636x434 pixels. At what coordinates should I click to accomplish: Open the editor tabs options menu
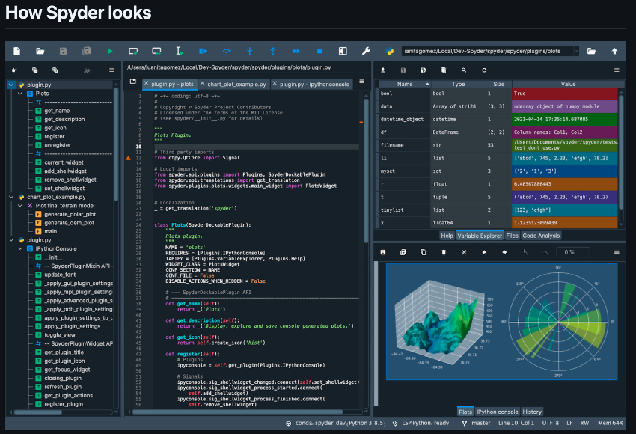point(362,82)
